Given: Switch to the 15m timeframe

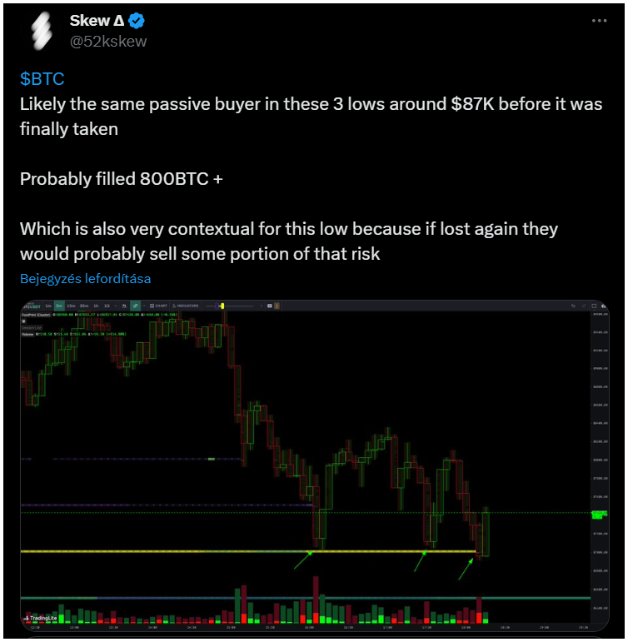Looking at the screenshot, I should (x=71, y=306).
